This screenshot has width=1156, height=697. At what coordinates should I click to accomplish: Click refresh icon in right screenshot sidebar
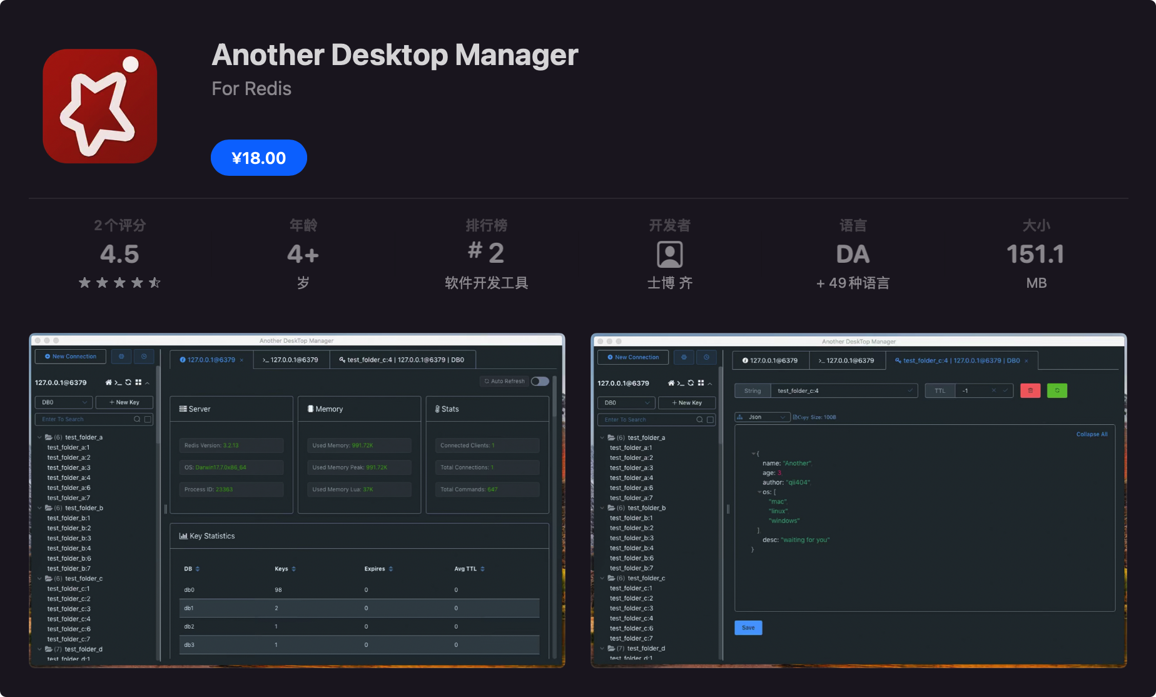point(691,383)
